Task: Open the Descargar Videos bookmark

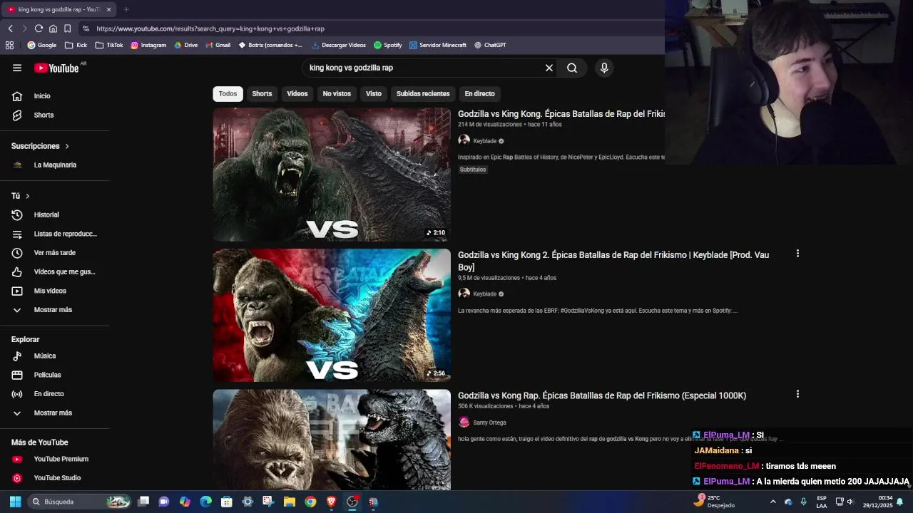Action: tap(339, 45)
